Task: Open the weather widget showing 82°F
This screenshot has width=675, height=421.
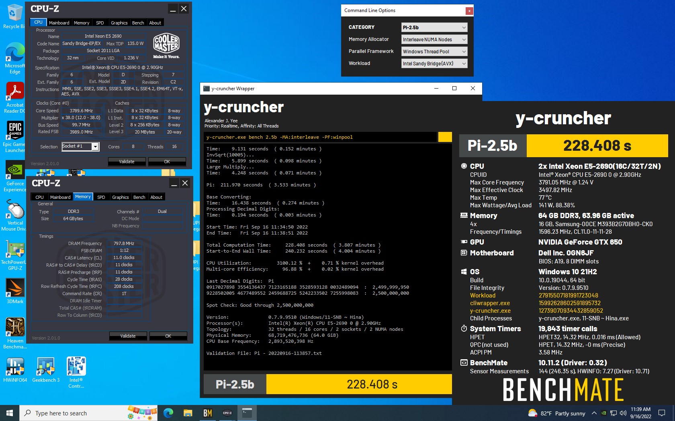Action: point(556,413)
